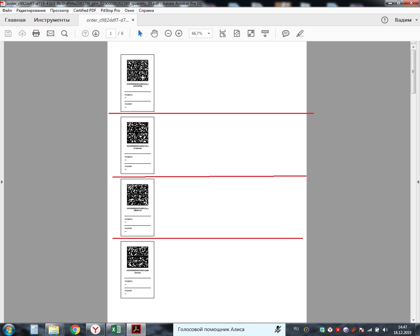This screenshot has width=420, height=336.
Task: Click the cloud upload icon
Action: (22, 33)
